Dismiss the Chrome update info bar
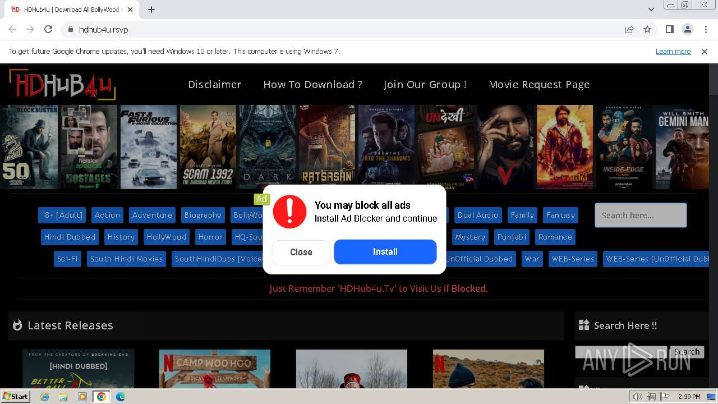The width and height of the screenshot is (718, 404). [x=705, y=51]
